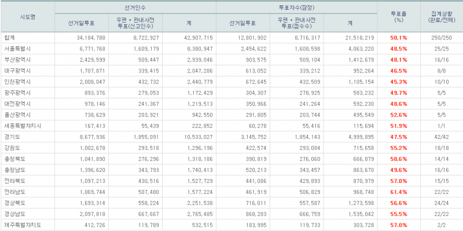463x231 pixels.
Task: Click the 1/1 count status cell
Action: [442, 126]
